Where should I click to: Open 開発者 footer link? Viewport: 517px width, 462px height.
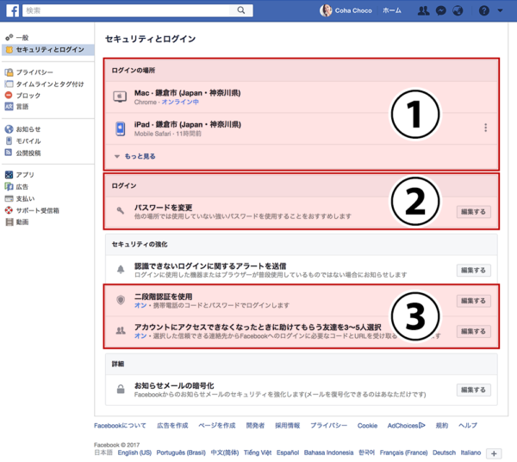coord(255,426)
